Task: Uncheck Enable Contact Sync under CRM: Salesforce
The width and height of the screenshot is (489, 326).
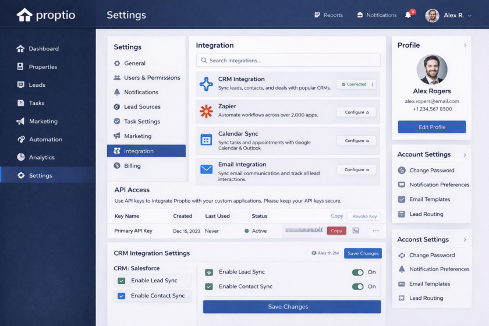Action: (x=122, y=296)
